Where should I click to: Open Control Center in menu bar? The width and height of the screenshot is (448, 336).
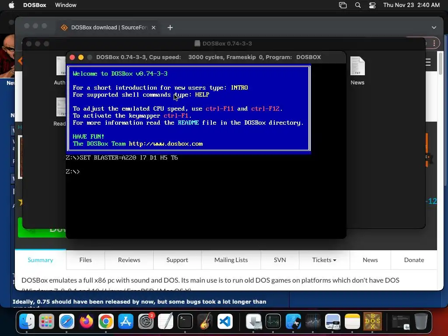click(372, 5)
